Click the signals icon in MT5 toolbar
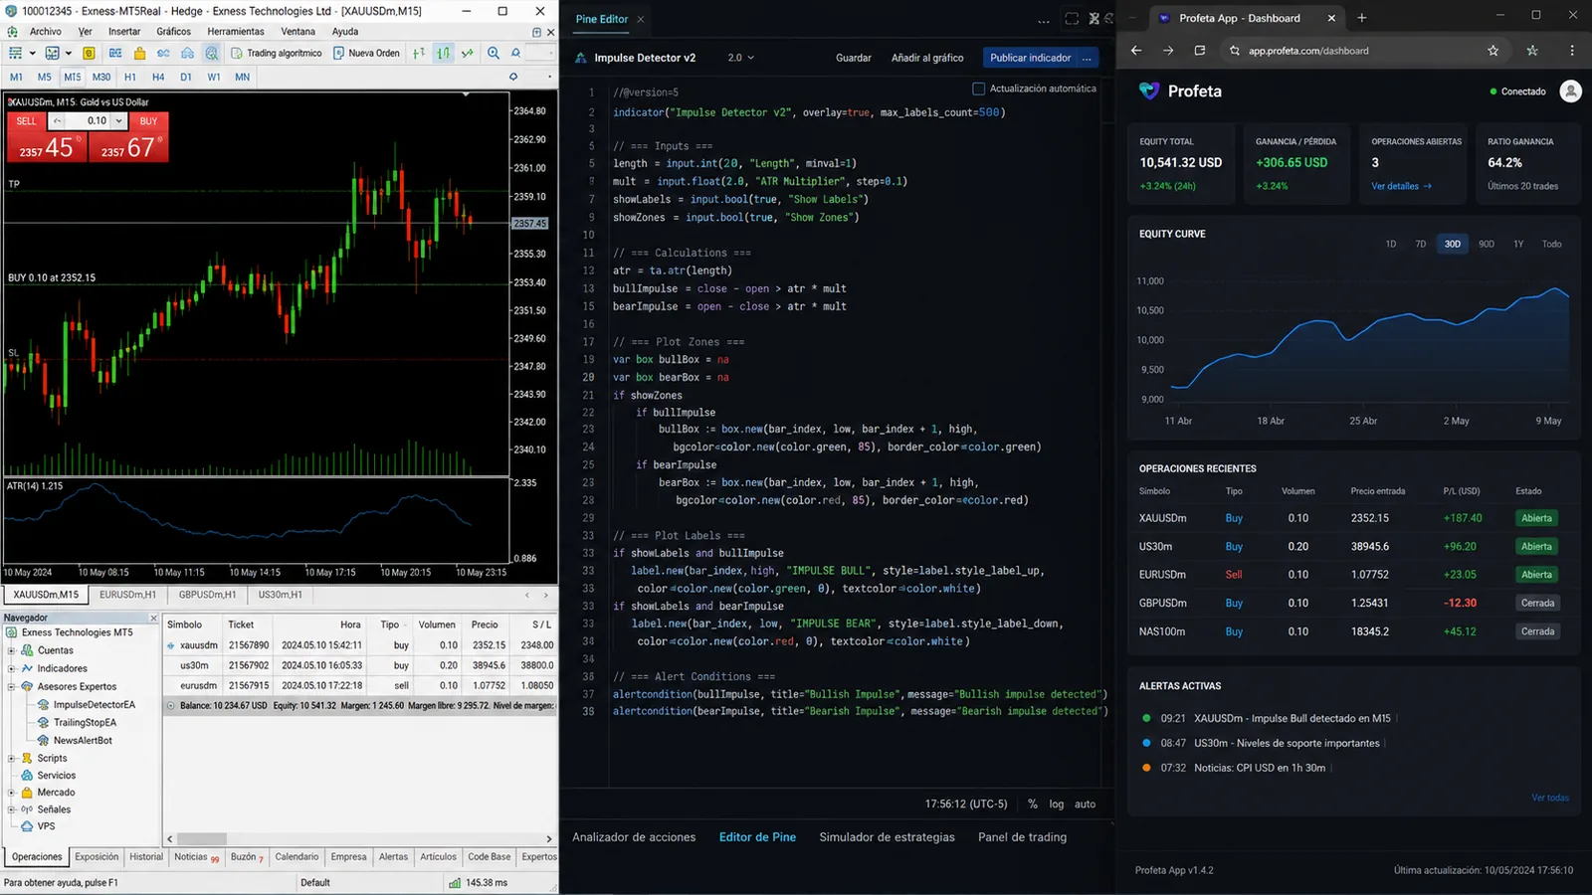Viewport: 1592px width, 895px height. coord(163,53)
